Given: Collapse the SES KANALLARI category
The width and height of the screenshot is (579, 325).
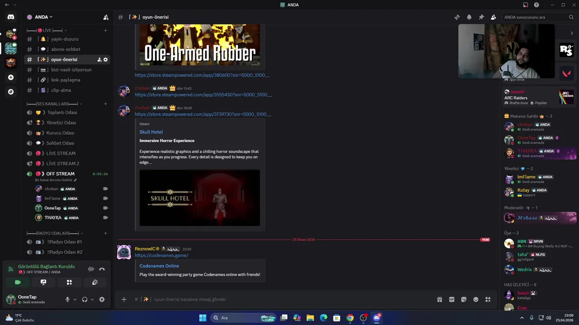Looking at the screenshot, I should 55,104.
